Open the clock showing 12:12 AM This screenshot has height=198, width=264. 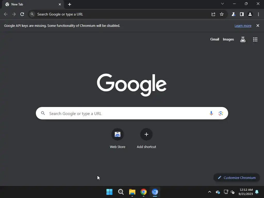pos(246,192)
